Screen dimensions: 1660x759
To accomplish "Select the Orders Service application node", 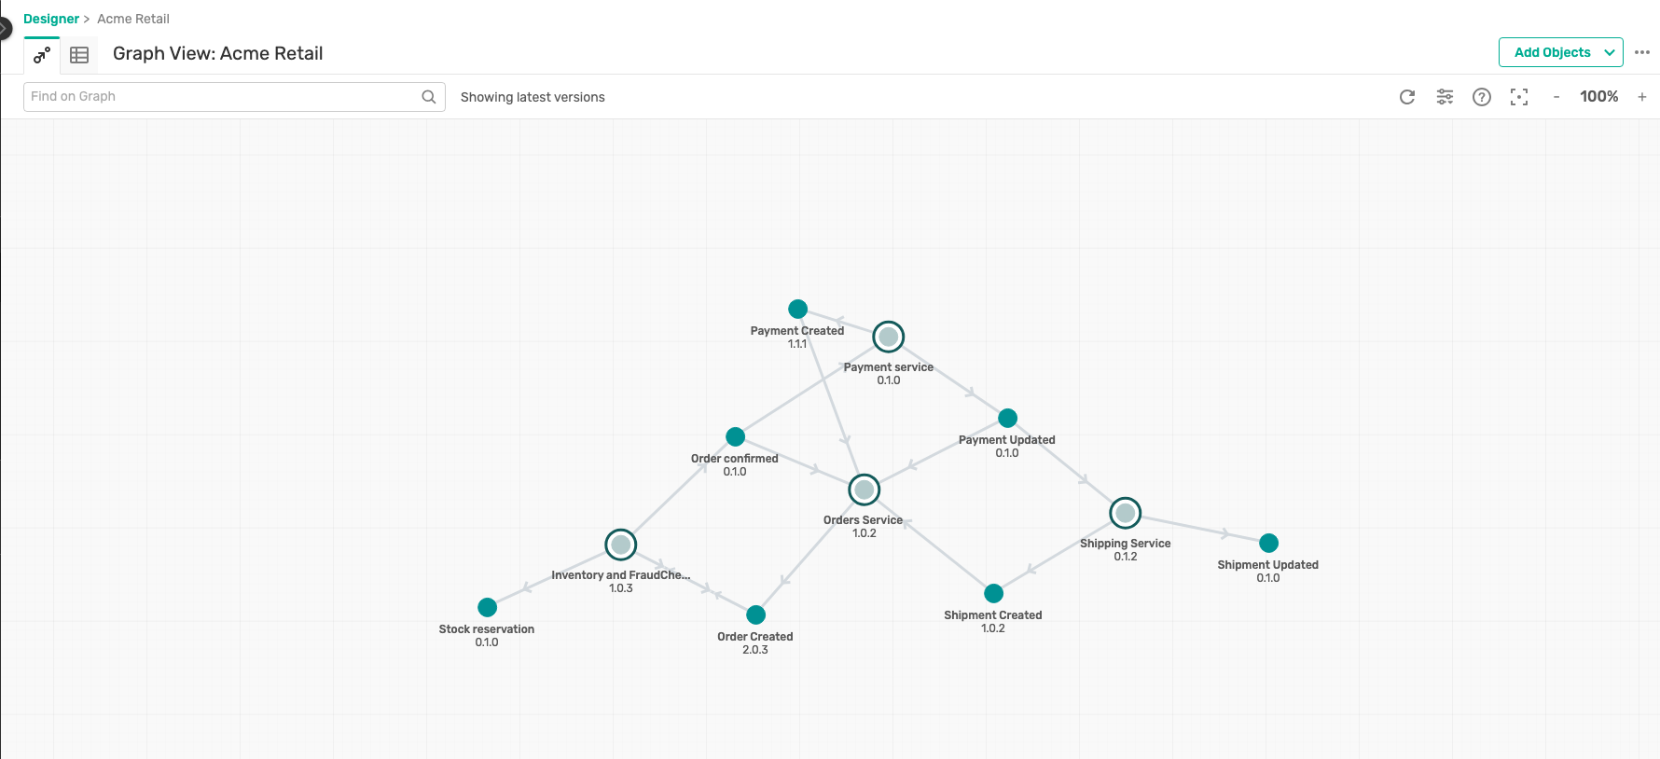I will coord(865,490).
